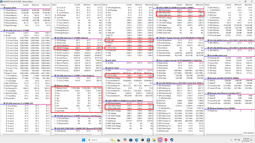Click the horizontal scrollbar below the GPU Bus Load row
Viewport: 255px width, 143px height.
click(174, 134)
